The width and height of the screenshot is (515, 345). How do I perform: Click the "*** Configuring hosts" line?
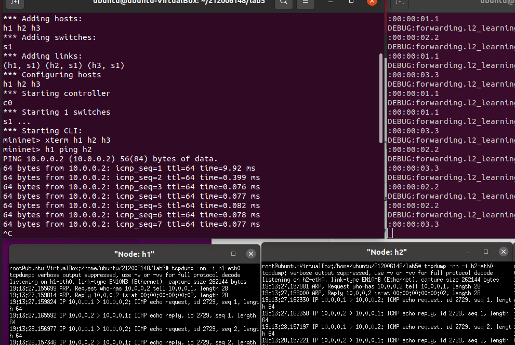tap(52, 75)
